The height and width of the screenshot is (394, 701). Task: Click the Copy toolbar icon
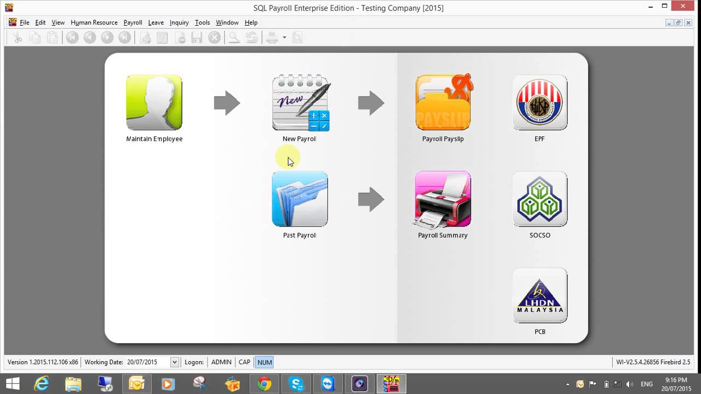[35, 37]
